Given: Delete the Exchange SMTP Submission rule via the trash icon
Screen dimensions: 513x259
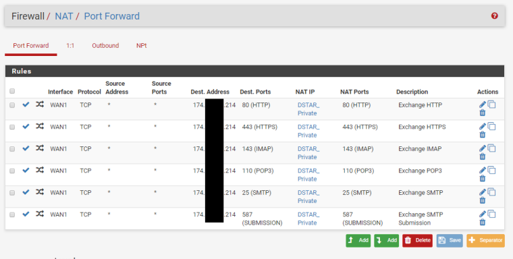Looking at the screenshot, I should coord(482,223).
